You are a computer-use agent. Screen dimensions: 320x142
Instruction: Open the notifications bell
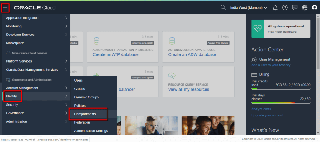tap(275, 8)
